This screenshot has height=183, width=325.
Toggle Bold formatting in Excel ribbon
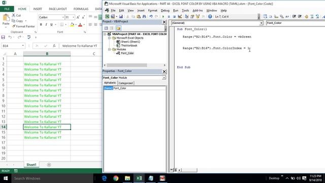(x=41, y=25)
